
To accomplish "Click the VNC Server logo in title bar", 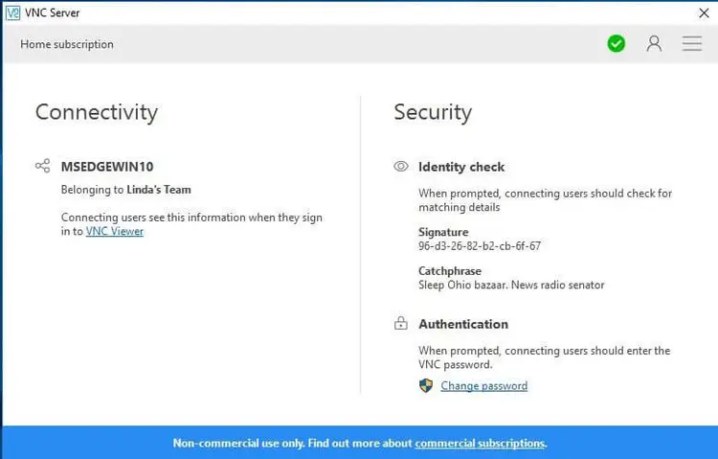I will 12,13.
